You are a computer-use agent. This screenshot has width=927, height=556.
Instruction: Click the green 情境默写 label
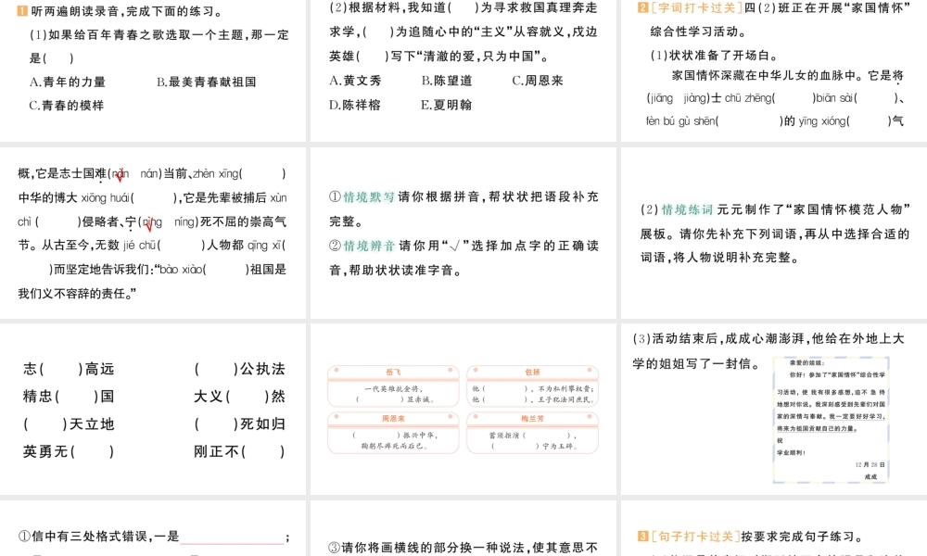[369, 196]
